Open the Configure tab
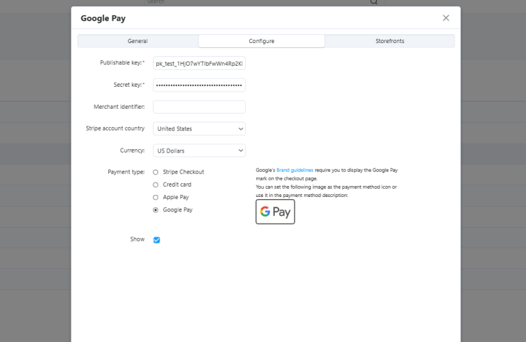Image resolution: width=526 pixels, height=342 pixels. pyautogui.click(x=262, y=41)
